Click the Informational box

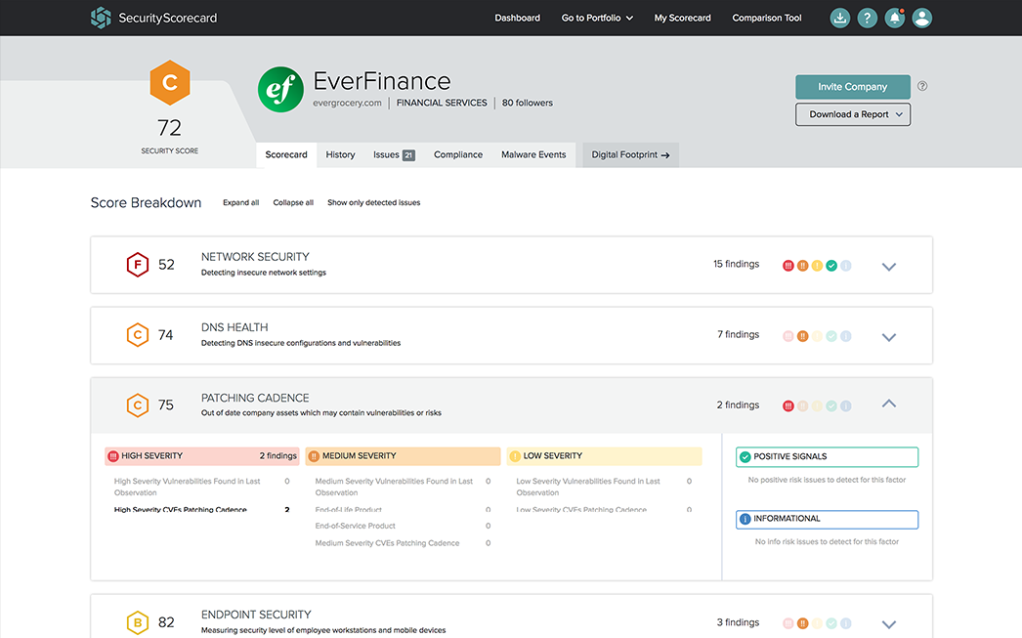click(827, 520)
